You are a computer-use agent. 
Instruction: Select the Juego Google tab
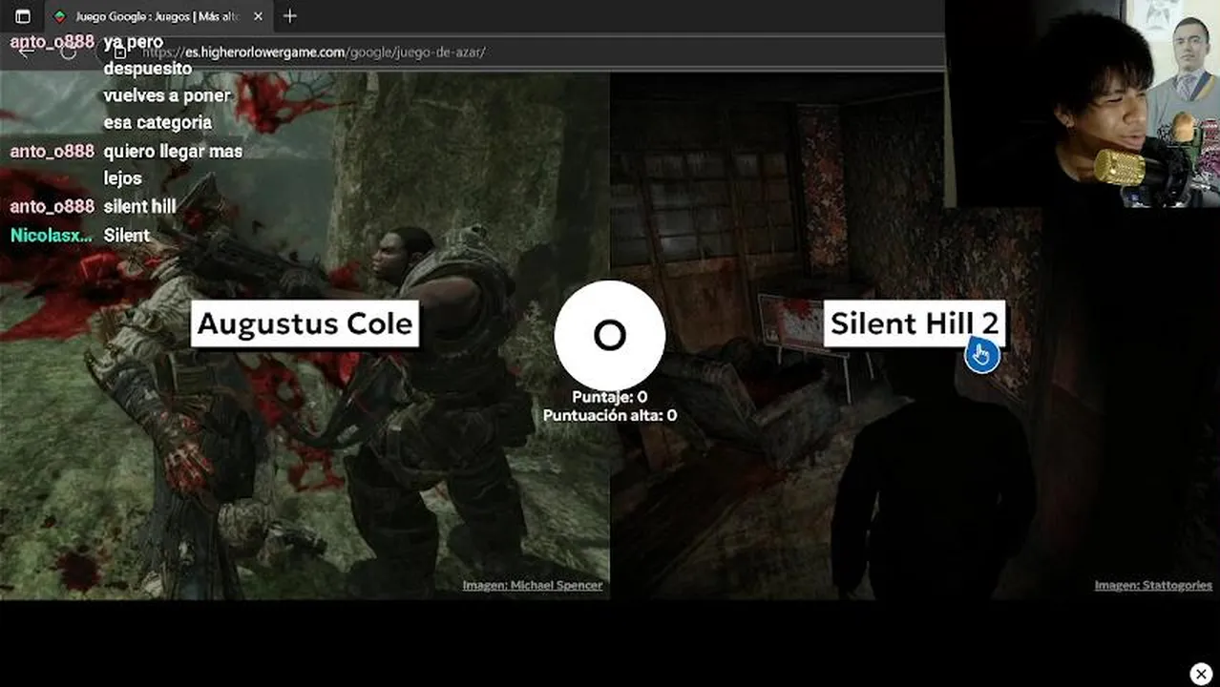[x=158, y=16]
